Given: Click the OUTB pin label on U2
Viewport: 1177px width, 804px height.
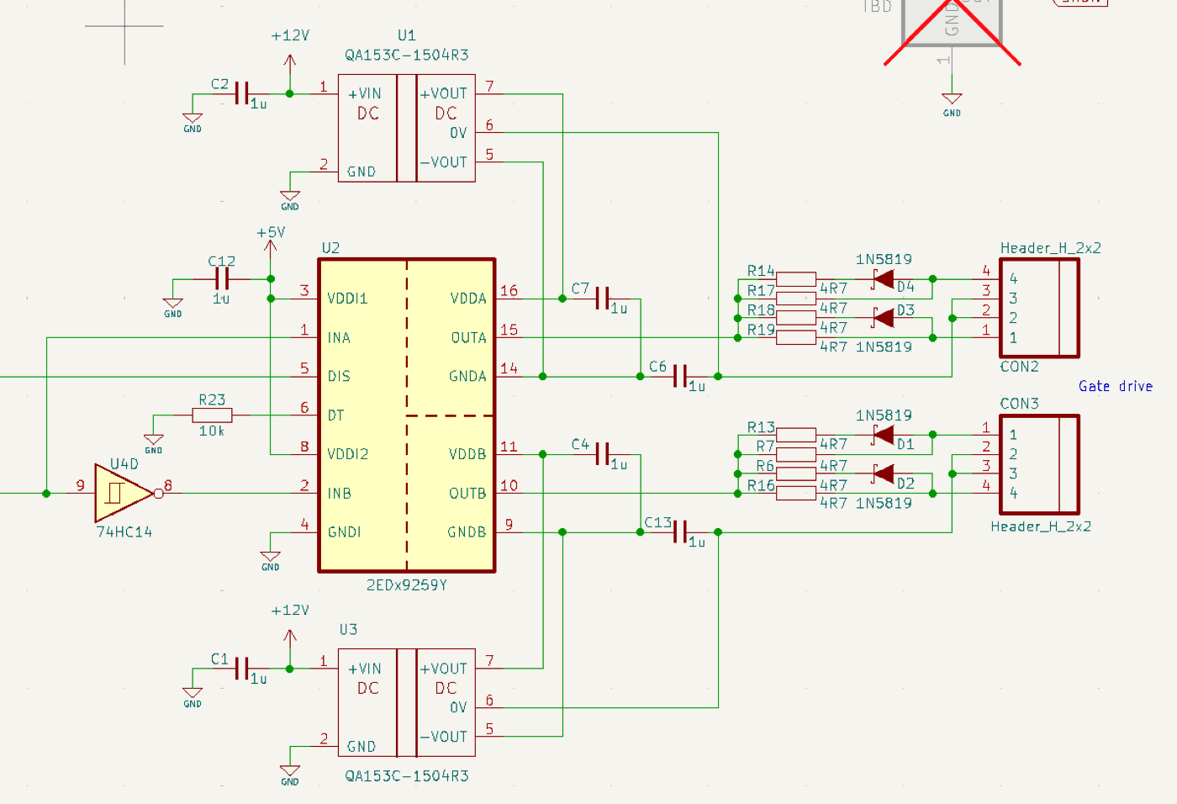Looking at the screenshot, I should pos(467,494).
